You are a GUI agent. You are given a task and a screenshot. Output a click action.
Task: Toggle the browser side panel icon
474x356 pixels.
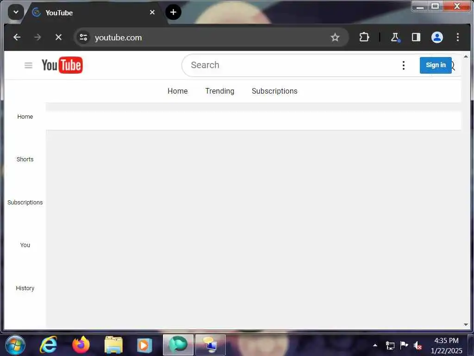pyautogui.click(x=416, y=37)
